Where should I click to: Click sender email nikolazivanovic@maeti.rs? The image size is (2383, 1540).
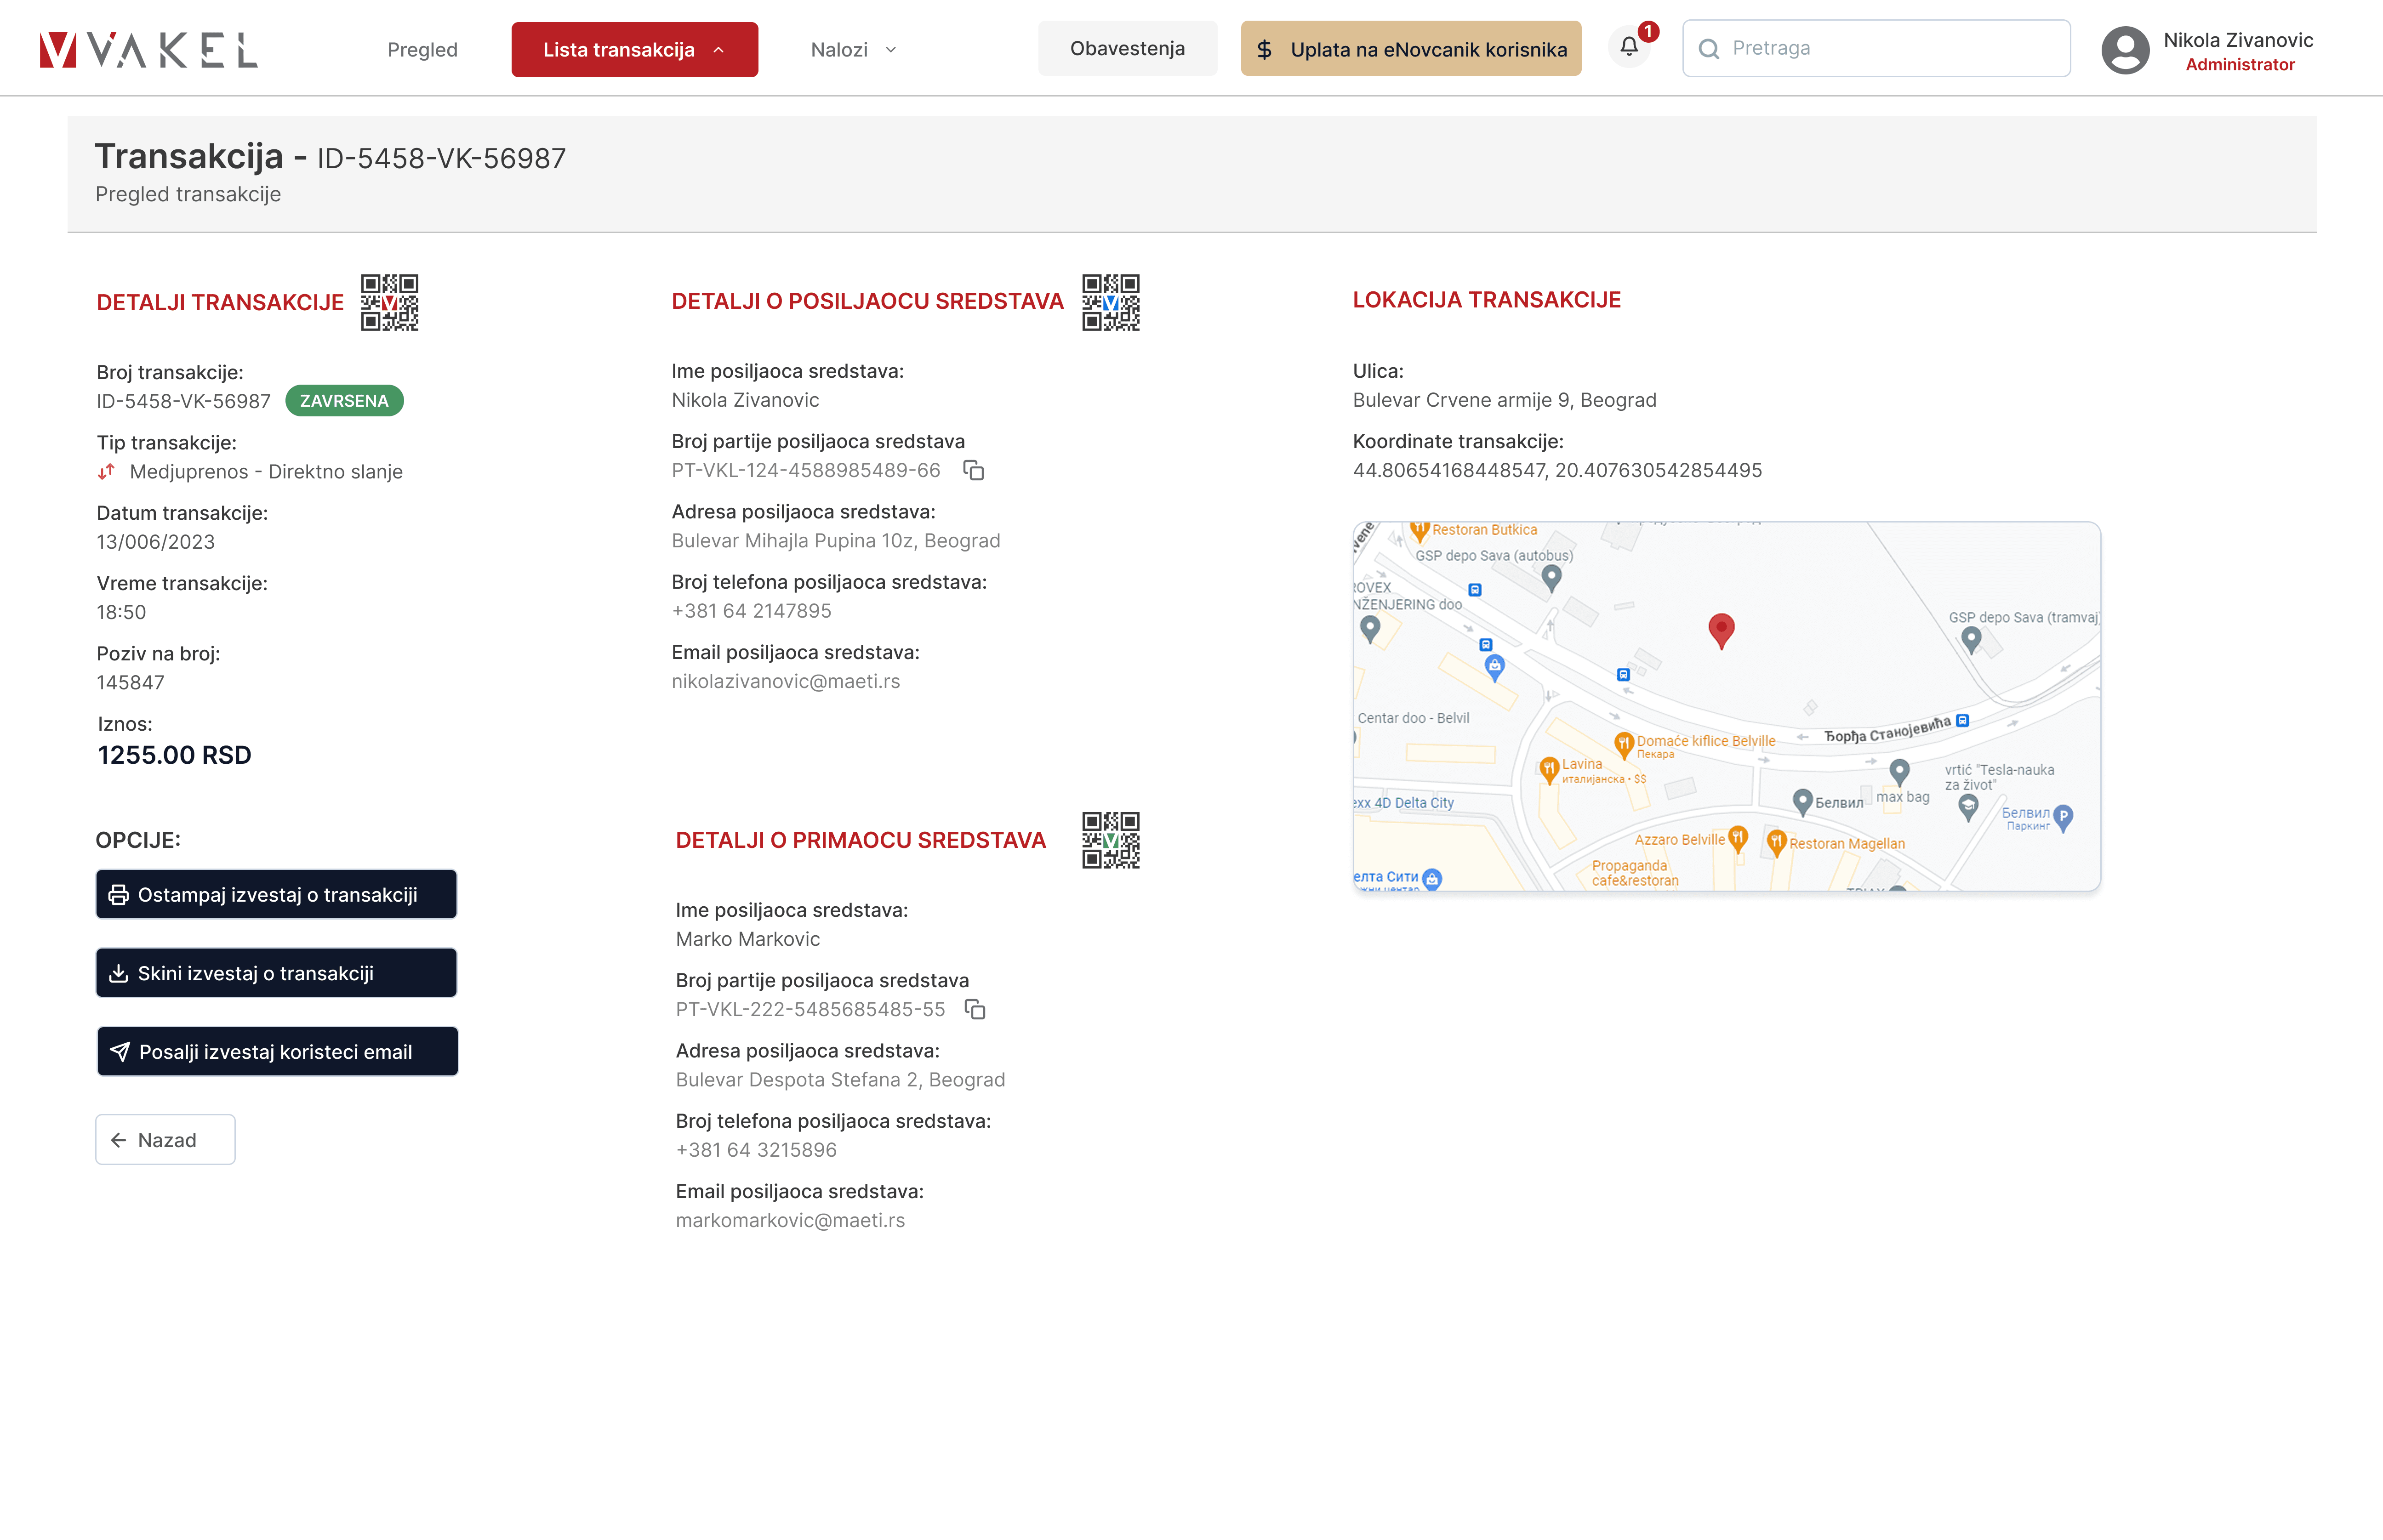tap(785, 681)
